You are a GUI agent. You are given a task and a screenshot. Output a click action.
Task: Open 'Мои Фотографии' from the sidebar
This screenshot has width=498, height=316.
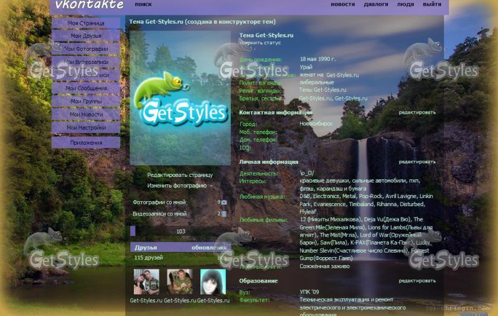(x=86, y=49)
